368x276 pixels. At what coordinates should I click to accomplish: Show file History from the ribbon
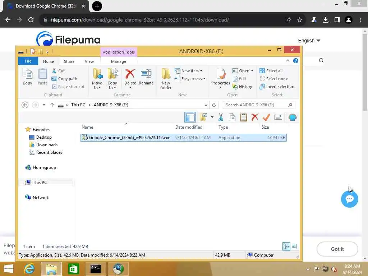coord(242,87)
